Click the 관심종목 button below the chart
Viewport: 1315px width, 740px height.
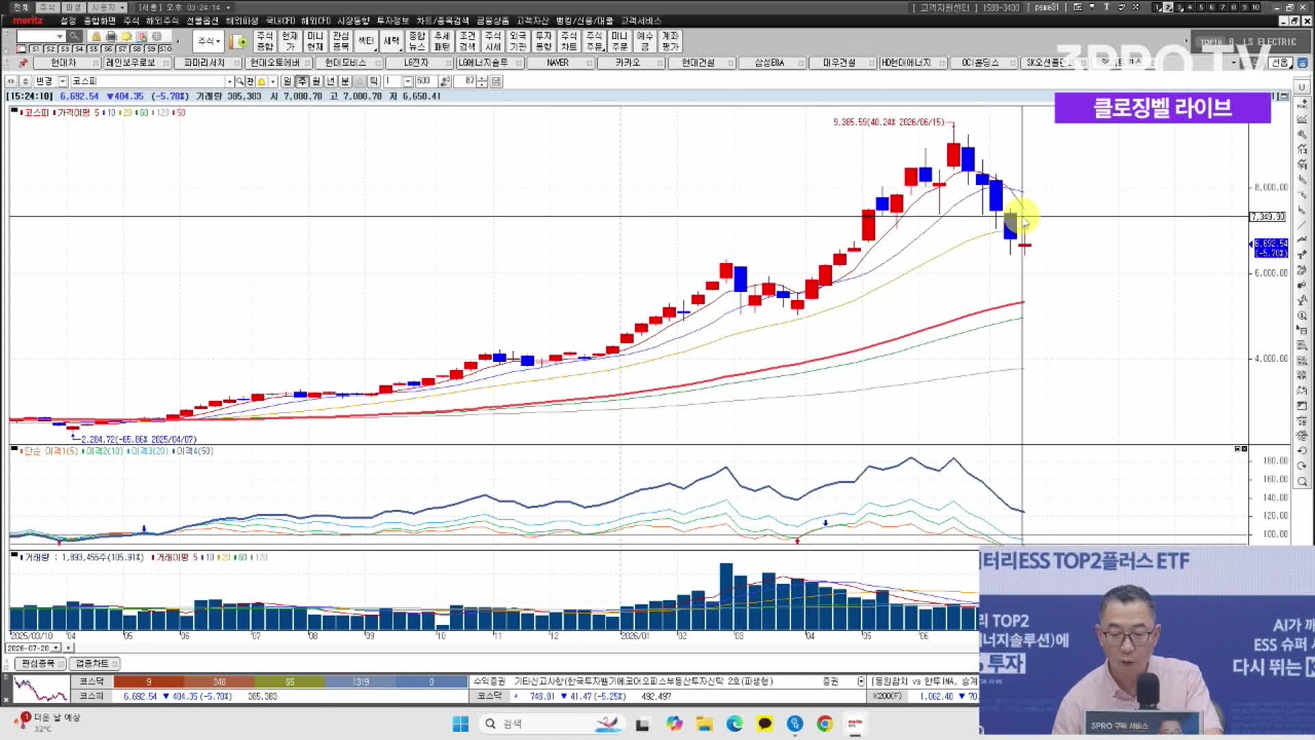tap(38, 663)
